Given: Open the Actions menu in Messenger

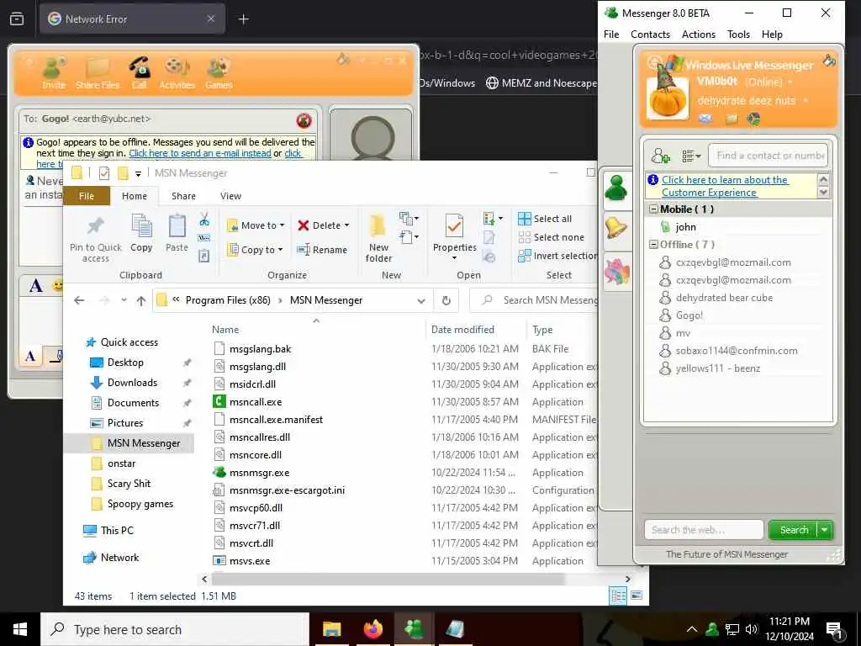Looking at the screenshot, I should click(x=699, y=34).
